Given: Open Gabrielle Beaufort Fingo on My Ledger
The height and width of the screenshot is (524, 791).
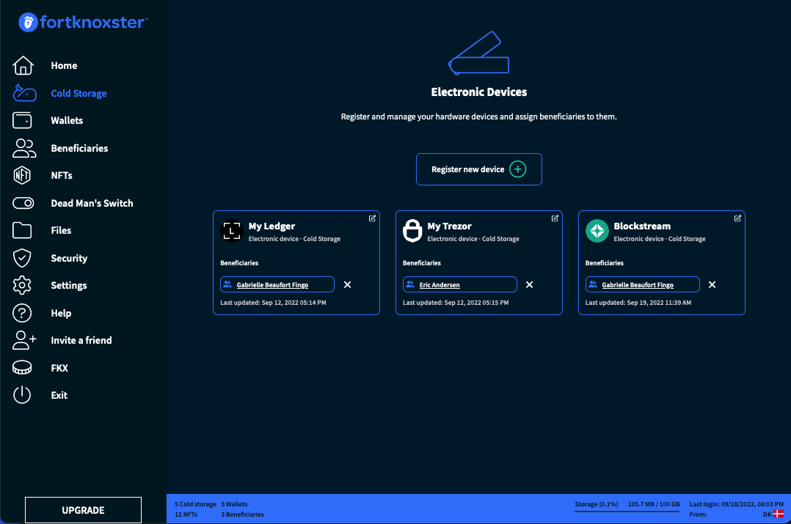Looking at the screenshot, I should click(272, 284).
